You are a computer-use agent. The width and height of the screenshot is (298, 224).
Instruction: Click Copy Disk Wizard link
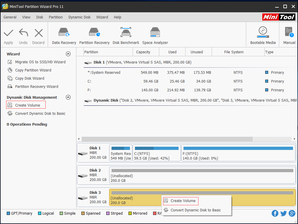[x=30, y=78]
